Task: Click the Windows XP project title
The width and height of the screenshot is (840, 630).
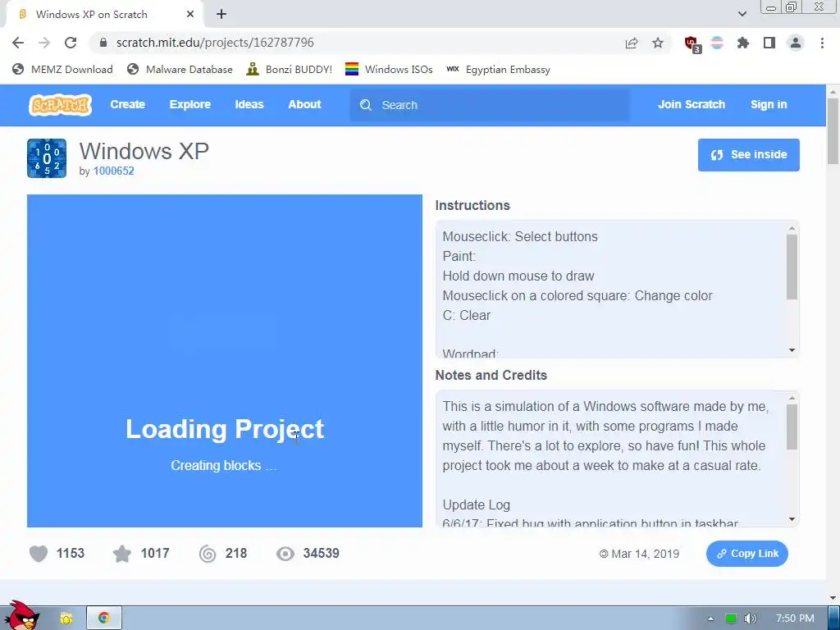Action: 144,151
